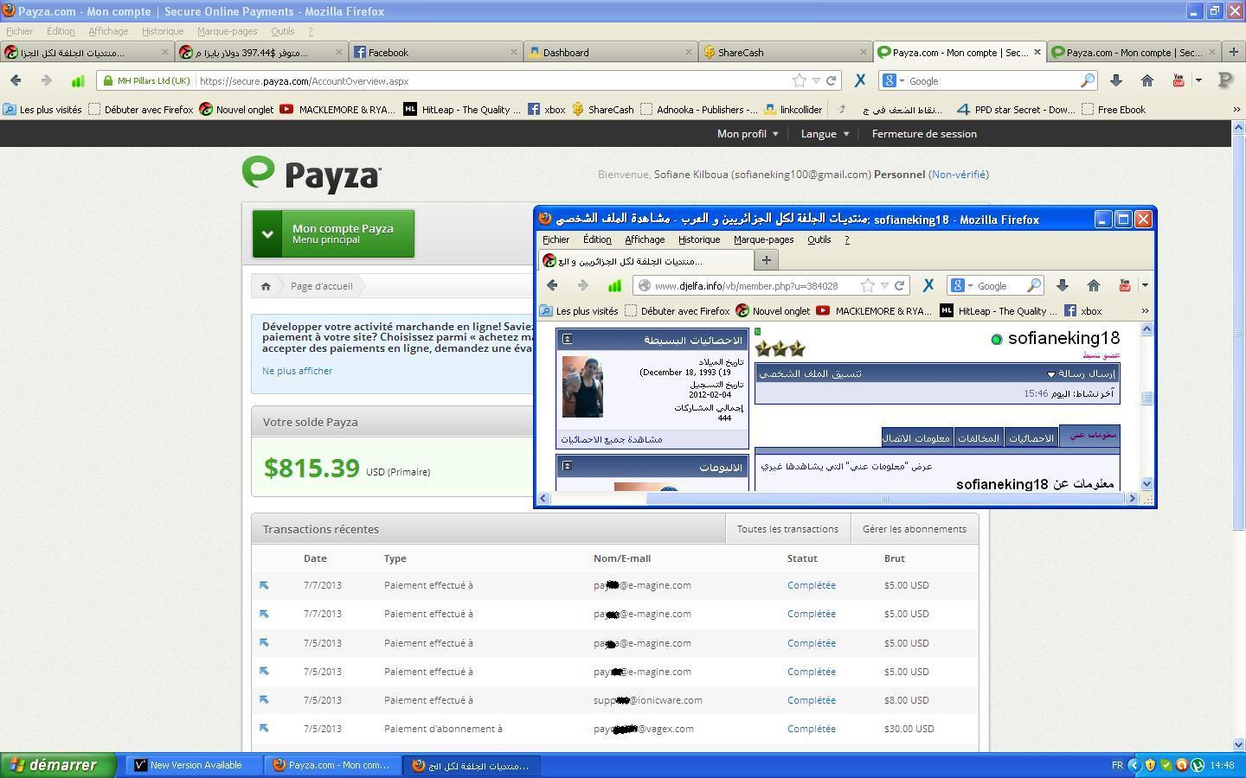Open the send message dropdown in popup profile
This screenshot has height=778, width=1246.
[1082, 373]
